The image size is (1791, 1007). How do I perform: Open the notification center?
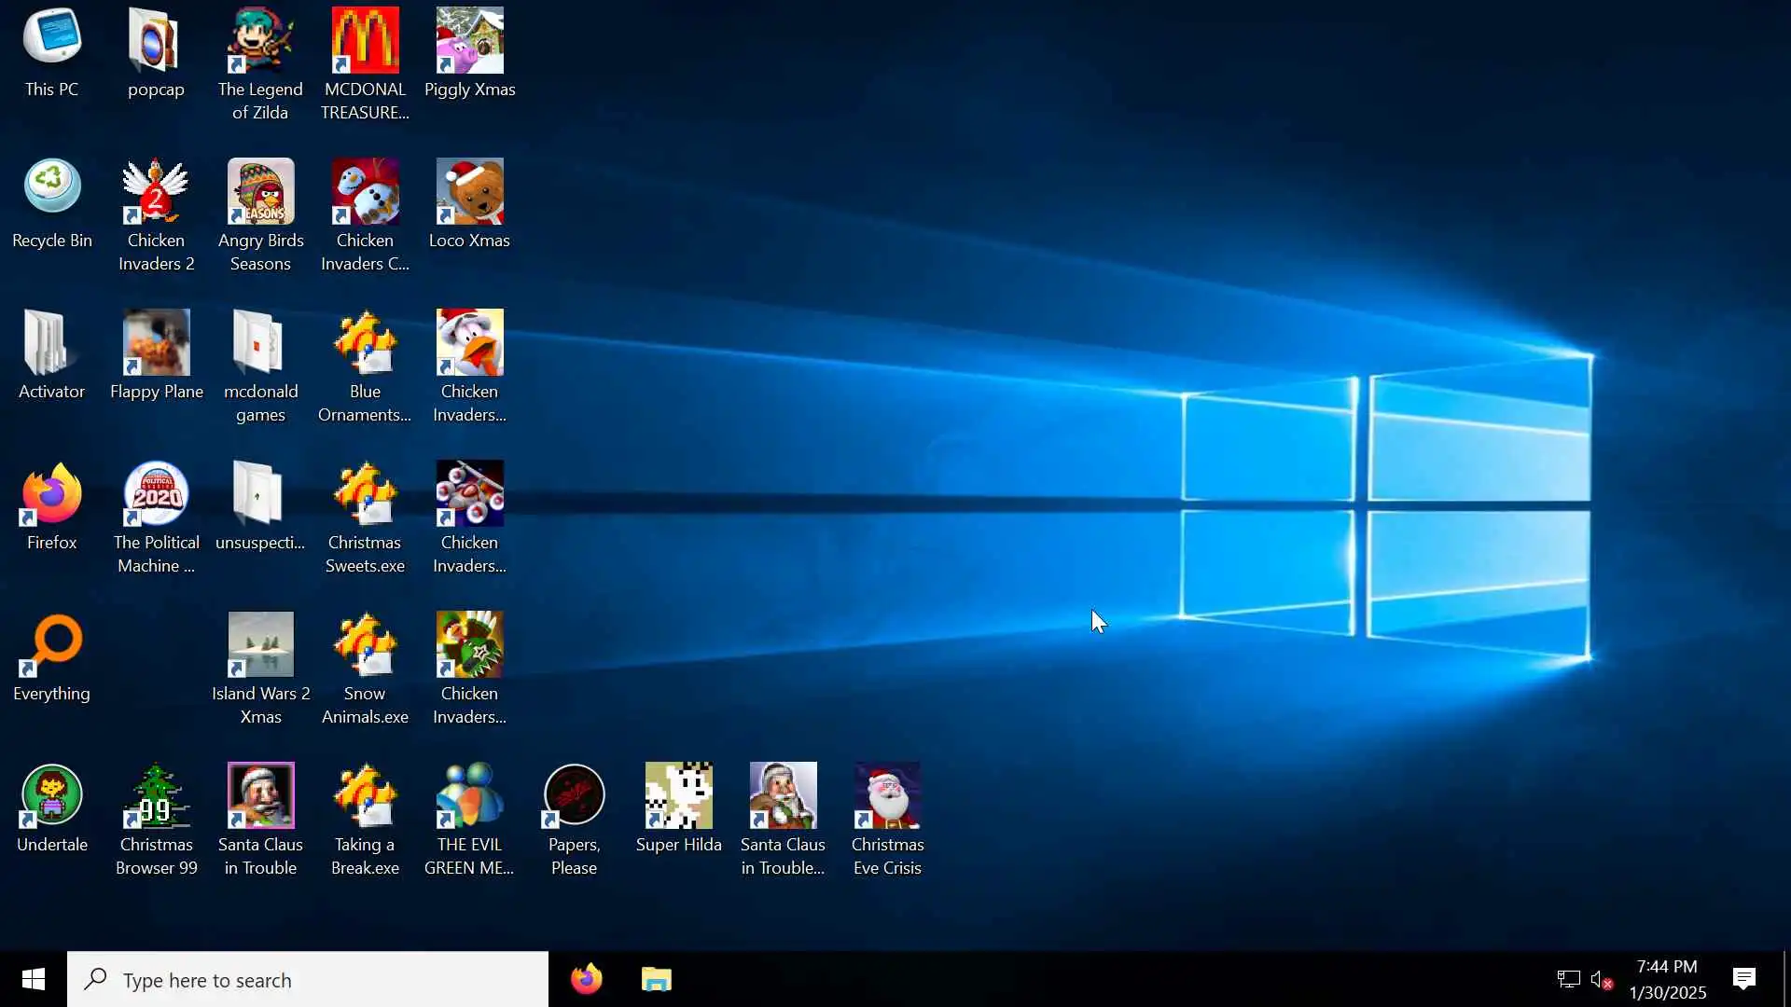pyautogui.click(x=1744, y=979)
